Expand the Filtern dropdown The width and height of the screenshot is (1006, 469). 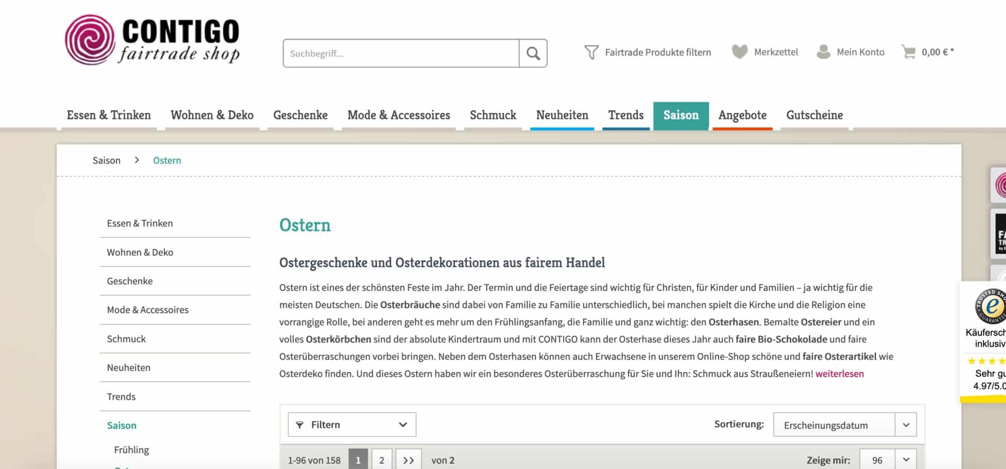(352, 424)
